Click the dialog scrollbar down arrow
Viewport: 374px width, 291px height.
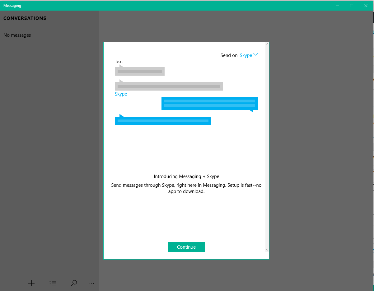(267, 250)
